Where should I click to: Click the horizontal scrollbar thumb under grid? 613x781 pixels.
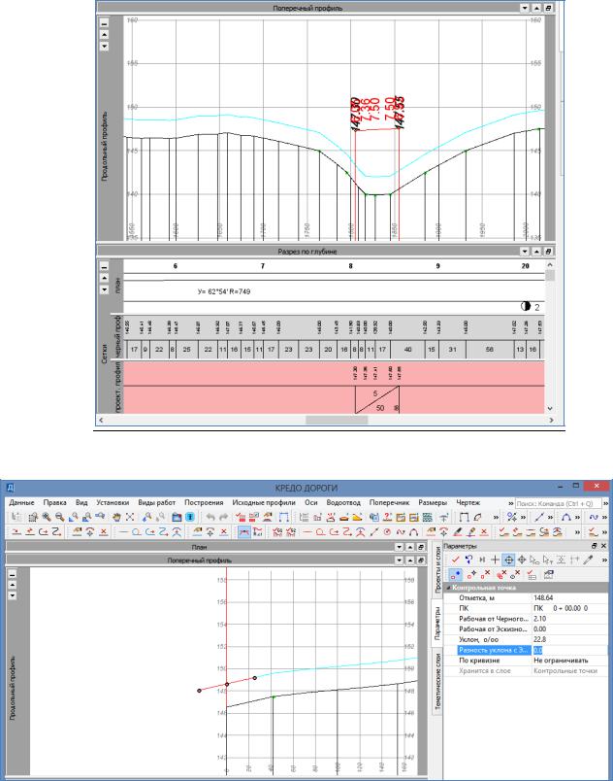[x=337, y=421]
